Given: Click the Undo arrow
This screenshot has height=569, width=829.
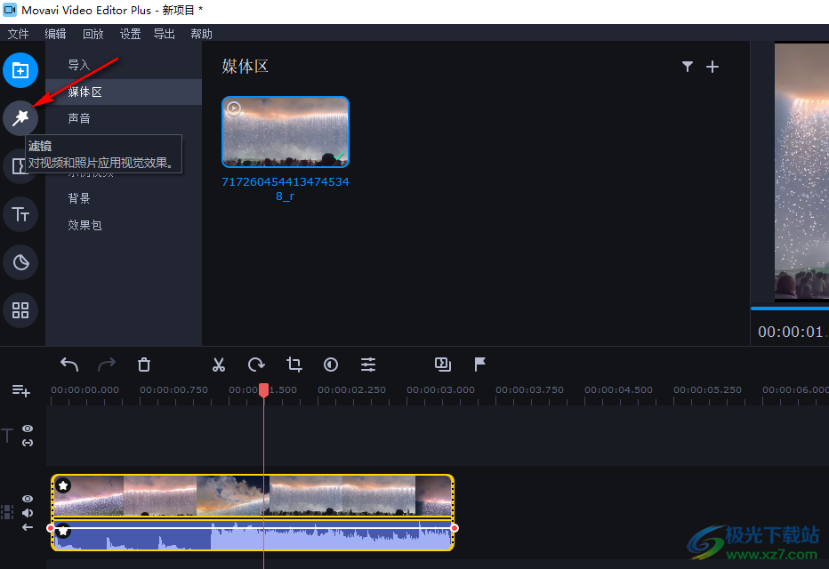Looking at the screenshot, I should point(69,365).
